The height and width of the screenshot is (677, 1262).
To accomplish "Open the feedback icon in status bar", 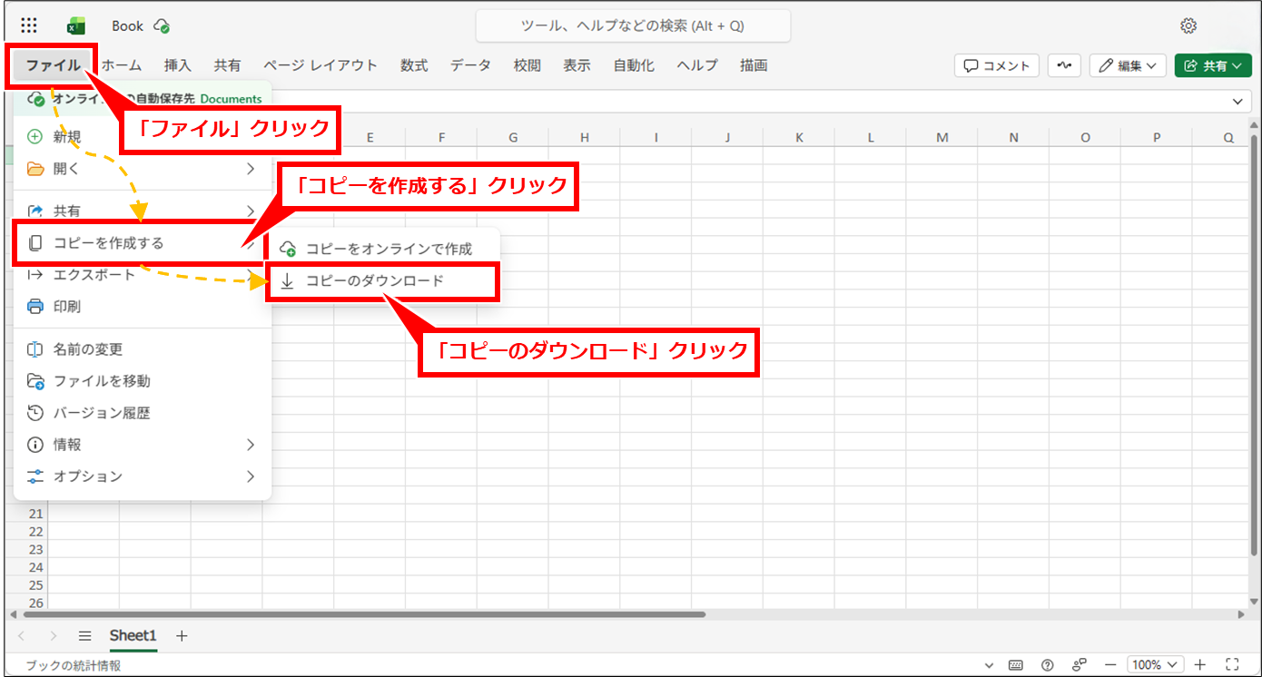I will click(x=1080, y=664).
